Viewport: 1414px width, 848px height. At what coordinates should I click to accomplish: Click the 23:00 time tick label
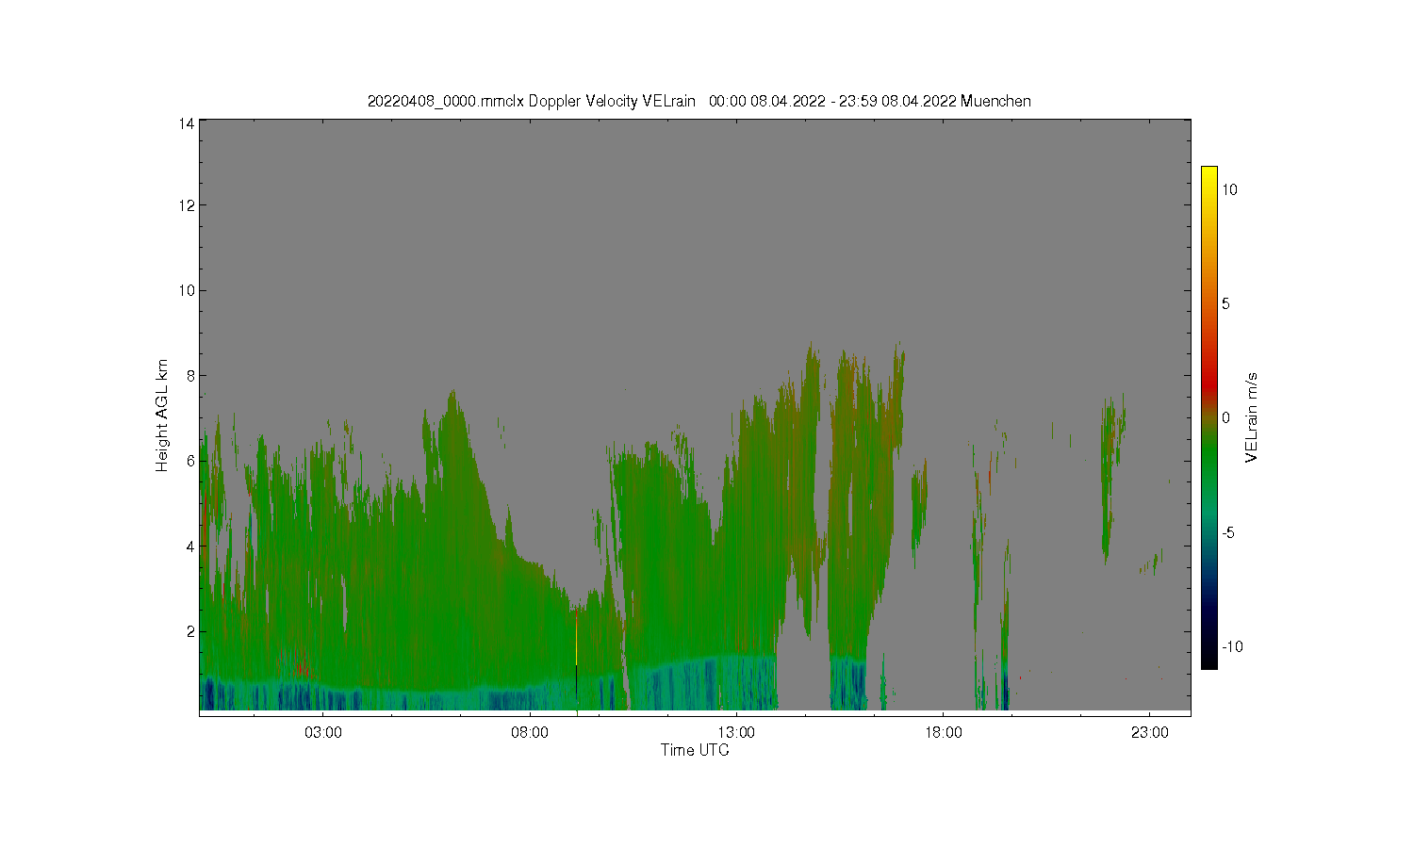[x=1149, y=732]
